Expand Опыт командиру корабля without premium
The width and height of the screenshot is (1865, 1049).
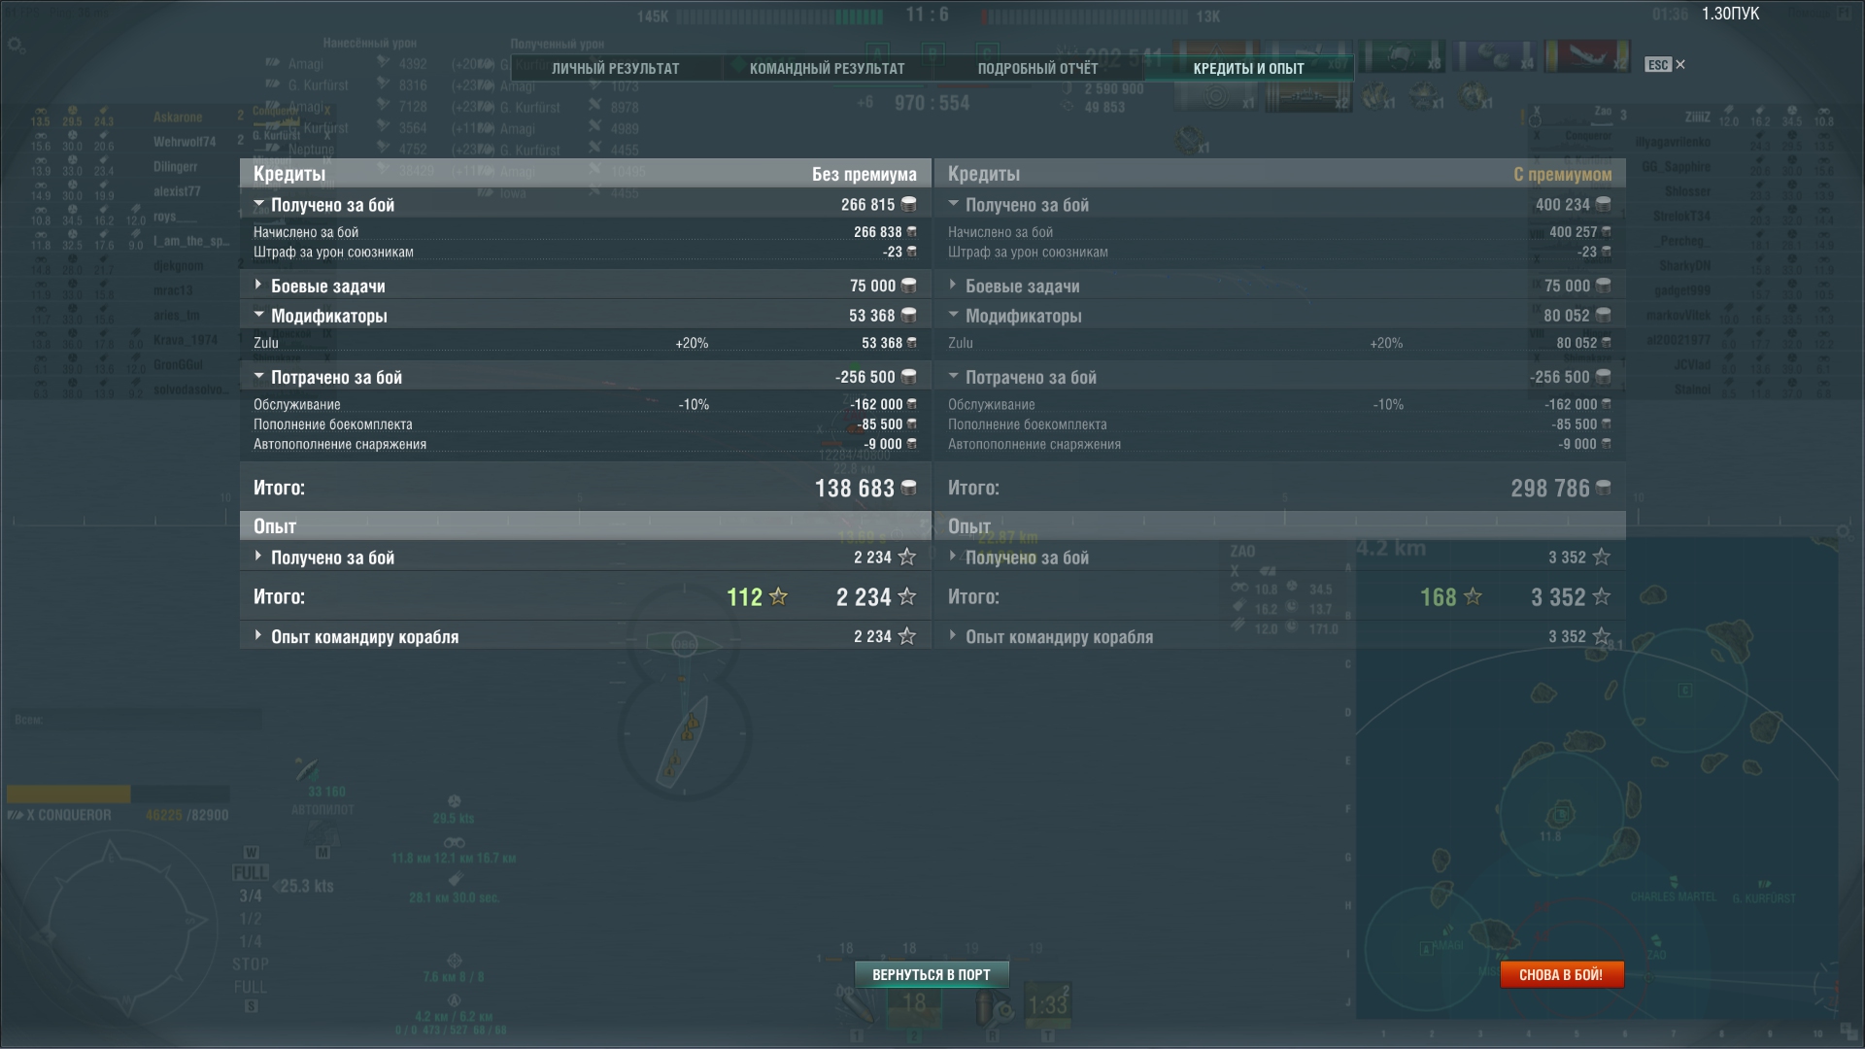[258, 635]
